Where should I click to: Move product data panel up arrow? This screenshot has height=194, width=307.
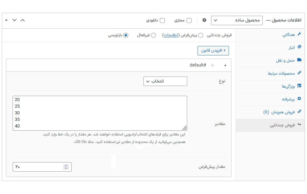click(23, 20)
